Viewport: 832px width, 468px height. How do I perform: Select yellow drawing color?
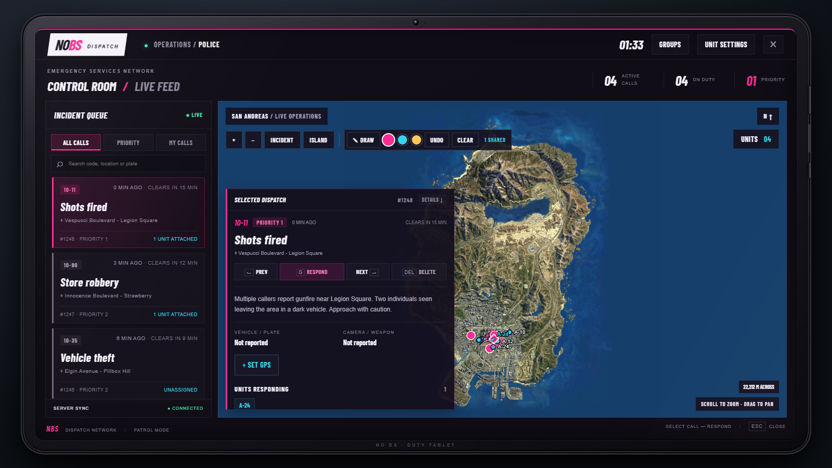pyautogui.click(x=417, y=140)
